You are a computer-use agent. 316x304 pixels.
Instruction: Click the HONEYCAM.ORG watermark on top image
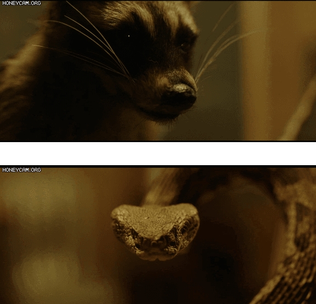point(21,3)
